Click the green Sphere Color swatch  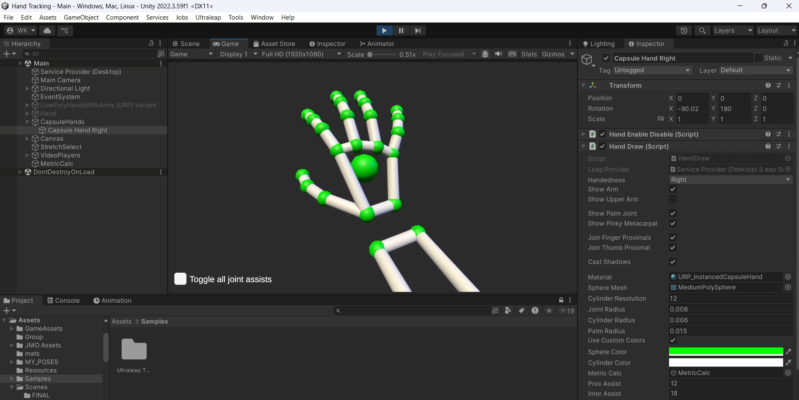[x=725, y=352]
